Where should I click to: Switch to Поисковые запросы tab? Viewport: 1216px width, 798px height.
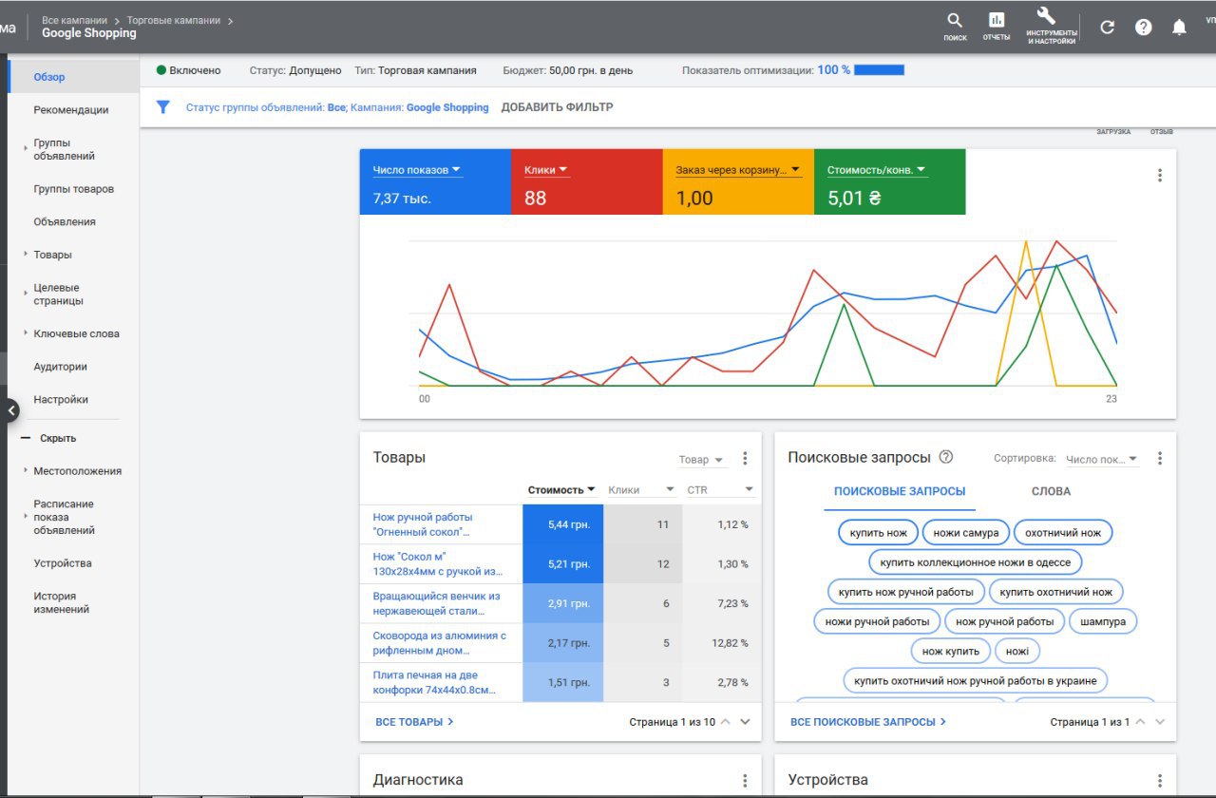point(900,491)
